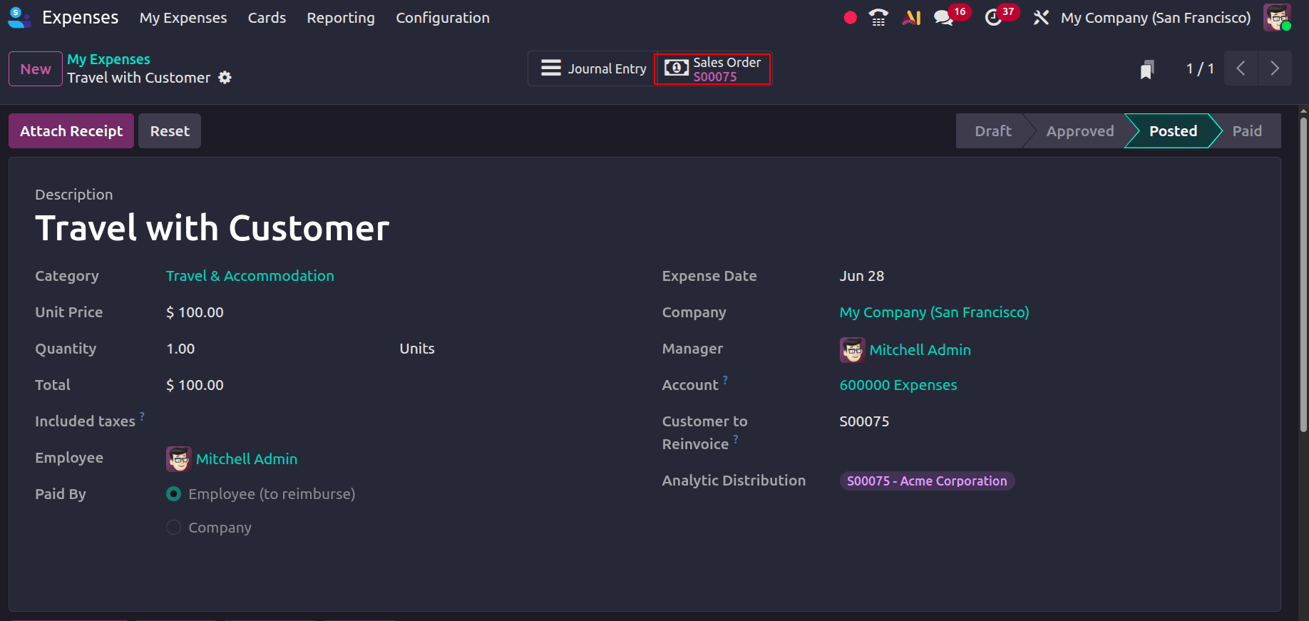Open the My Expenses menu
This screenshot has height=621, width=1309.
click(x=183, y=18)
